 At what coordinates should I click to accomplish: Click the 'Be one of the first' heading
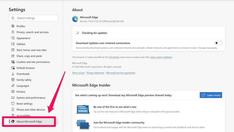pyautogui.click(x=115, y=107)
